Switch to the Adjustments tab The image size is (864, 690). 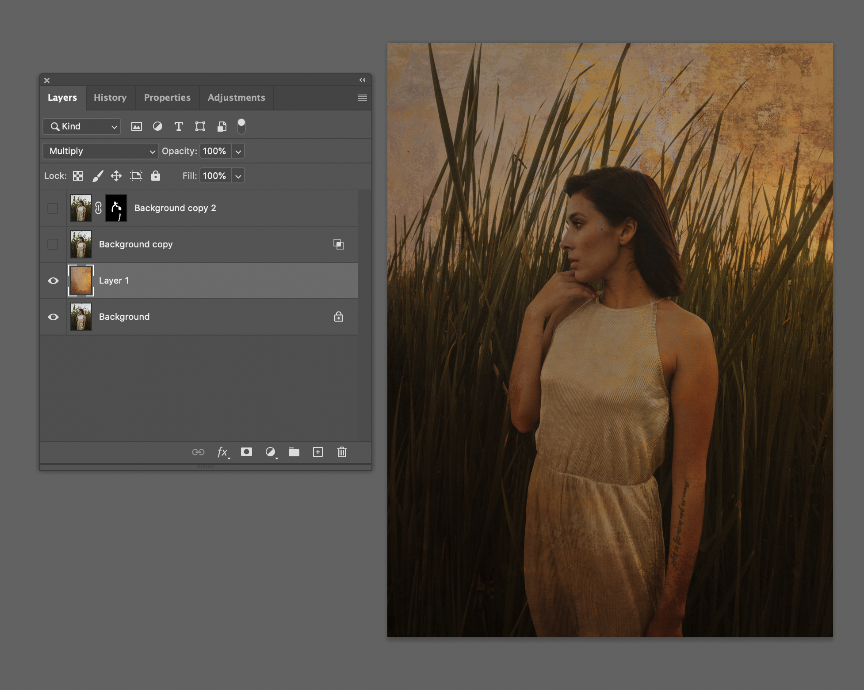point(236,98)
